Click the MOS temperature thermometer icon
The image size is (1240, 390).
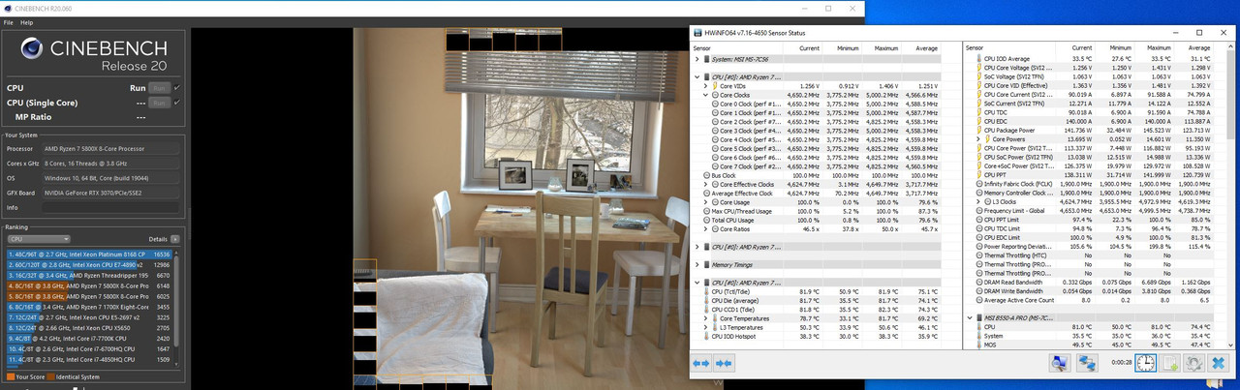pos(979,345)
